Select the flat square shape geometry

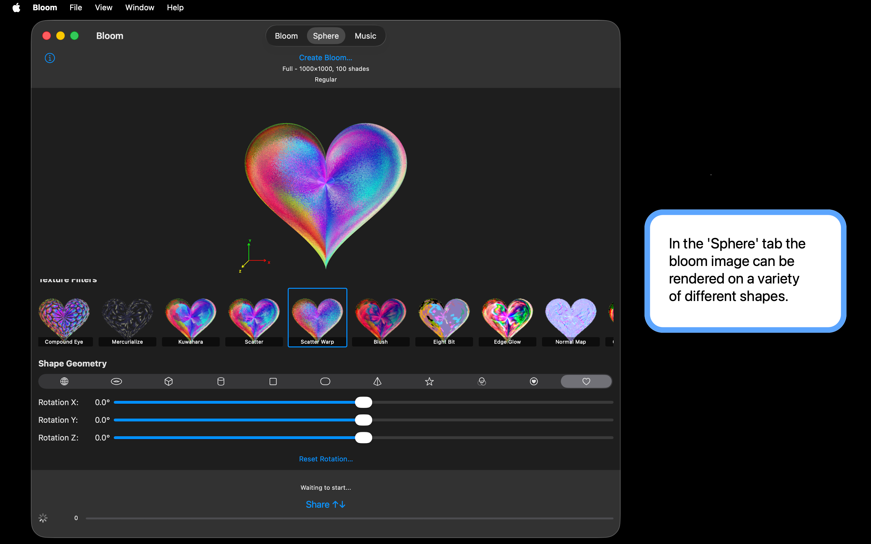click(x=273, y=381)
